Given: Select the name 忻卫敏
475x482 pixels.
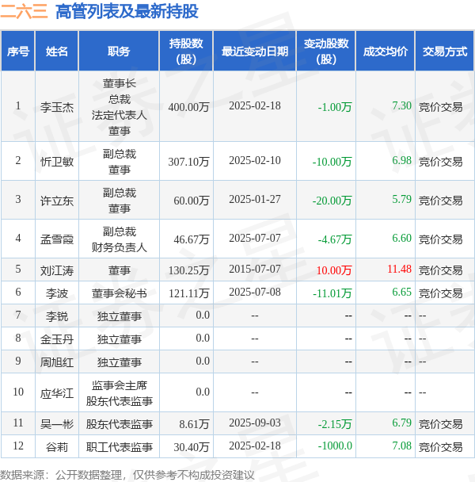Looking at the screenshot, I should [57, 162].
